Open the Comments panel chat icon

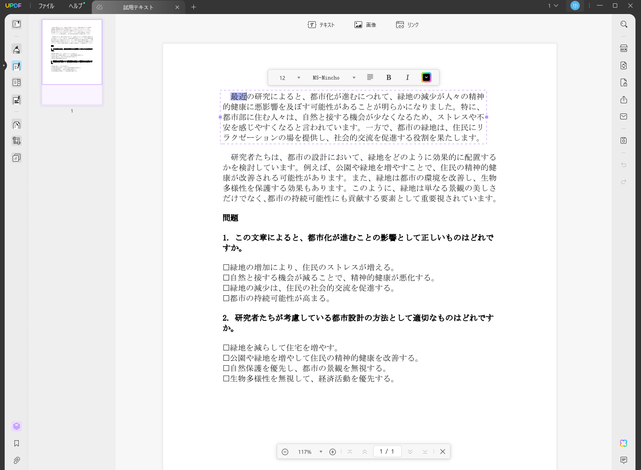click(x=624, y=460)
